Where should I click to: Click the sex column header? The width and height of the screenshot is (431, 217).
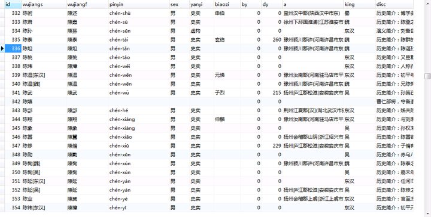(x=179, y=4)
